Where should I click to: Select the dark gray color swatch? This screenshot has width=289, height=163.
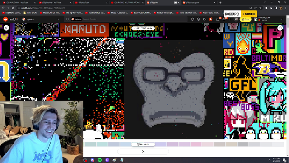[243, 144]
